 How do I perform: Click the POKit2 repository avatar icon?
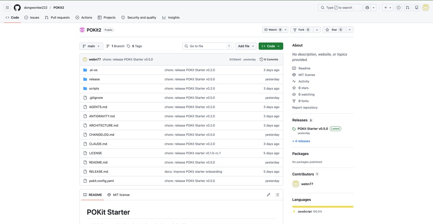[x=82, y=30]
